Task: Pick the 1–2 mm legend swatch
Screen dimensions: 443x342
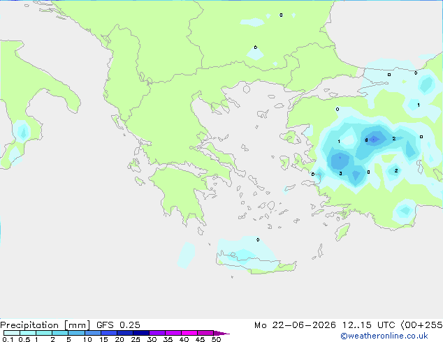Action: (44, 333)
